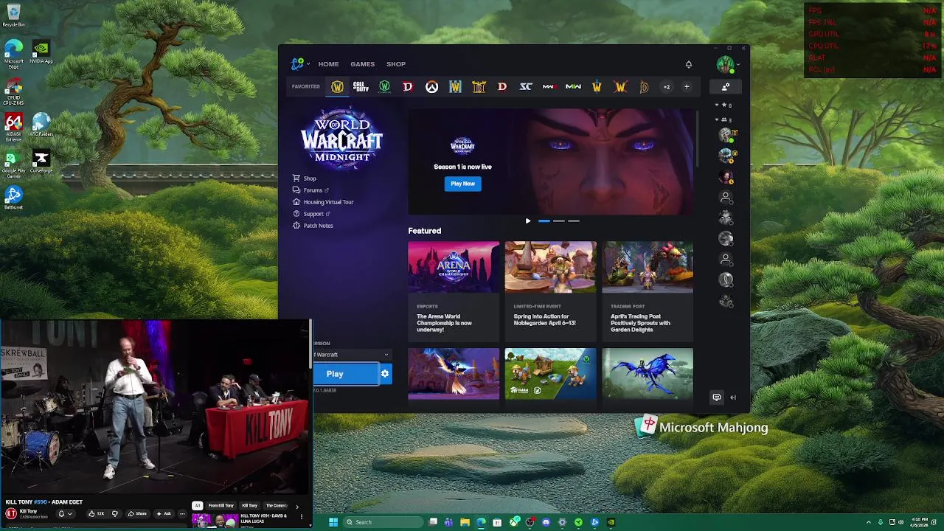The image size is (944, 531).
Task: Select the All filter chip
Action: (197, 506)
